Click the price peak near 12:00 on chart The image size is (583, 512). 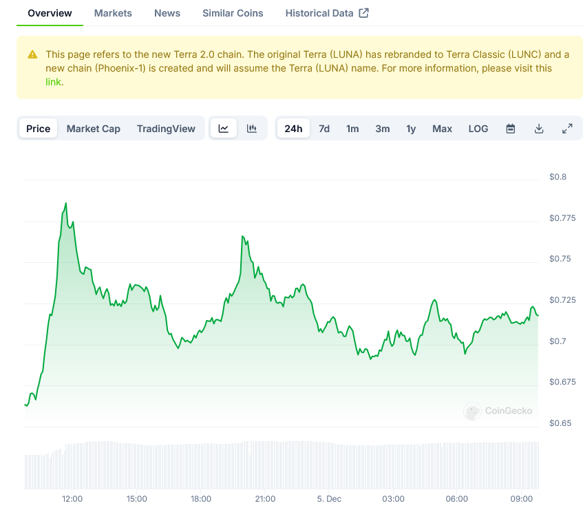[65, 204]
